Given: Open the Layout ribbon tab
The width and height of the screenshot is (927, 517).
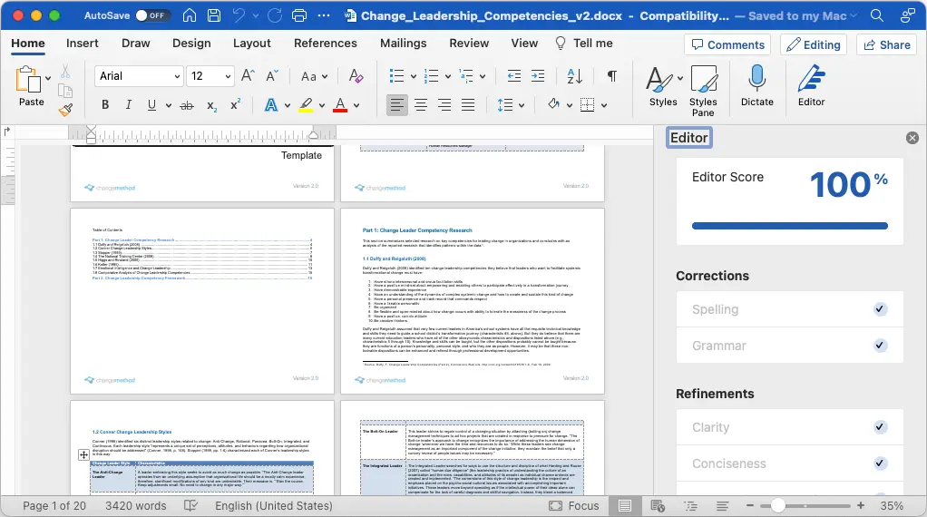Looking at the screenshot, I should (x=252, y=44).
